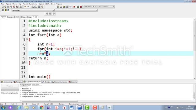Click the Compile toolbar icon

pos(58,7)
